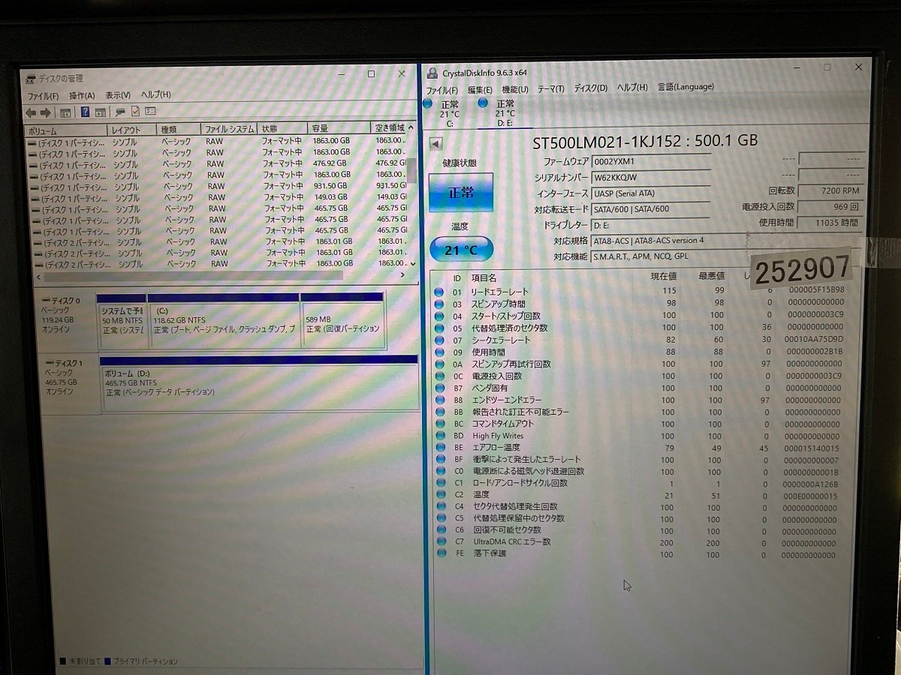Click status circle for C2 温度 row
This screenshot has width=901, height=675.
439,494
